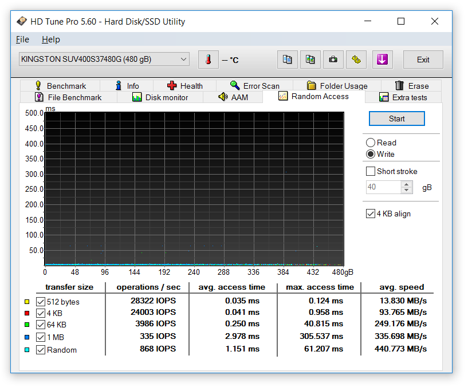Click the red 4 KB color swatch
The image size is (468, 391).
click(27, 313)
